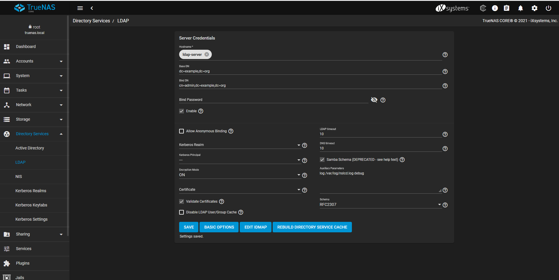Expand the Network sidebar menu

pos(34,105)
